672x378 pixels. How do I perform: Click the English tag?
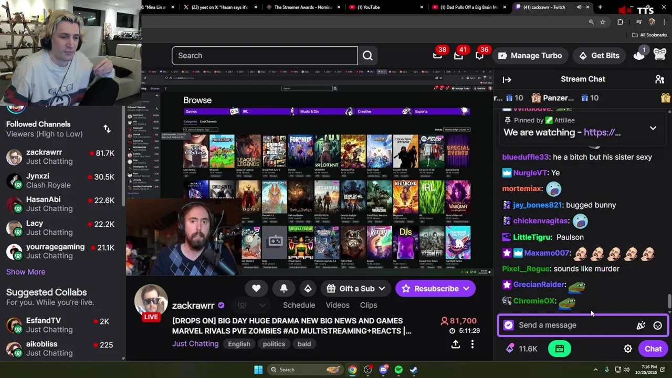point(239,344)
